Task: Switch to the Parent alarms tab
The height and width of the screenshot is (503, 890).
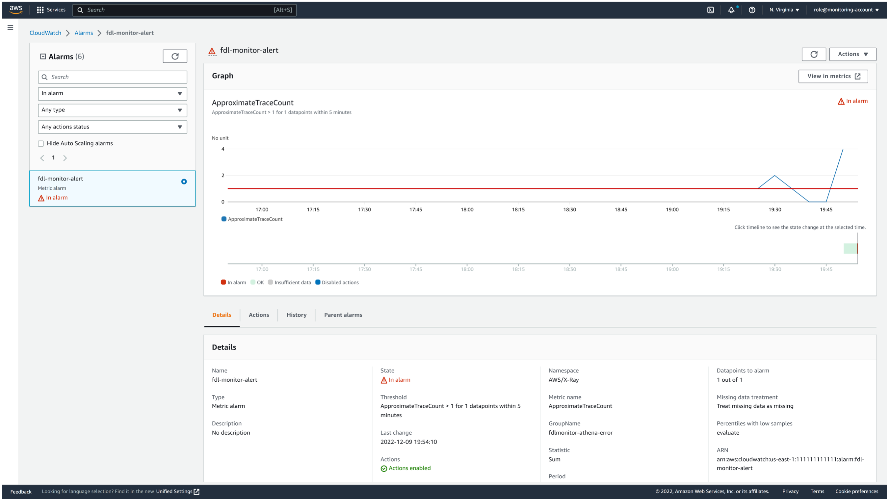Action: [x=343, y=315]
